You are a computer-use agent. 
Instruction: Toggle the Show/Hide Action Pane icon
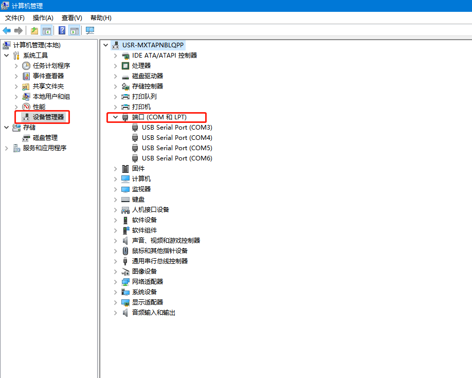(x=75, y=30)
